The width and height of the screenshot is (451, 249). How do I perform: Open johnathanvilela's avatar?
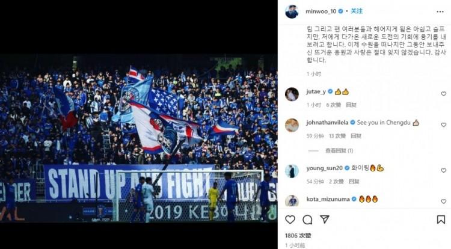[x=292, y=125]
